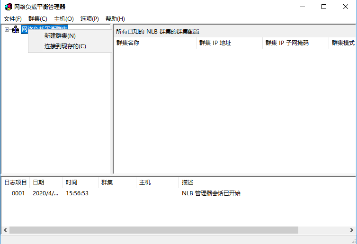
Task: Click the NLB Manager app icon in title bar
Action: tap(8, 7)
